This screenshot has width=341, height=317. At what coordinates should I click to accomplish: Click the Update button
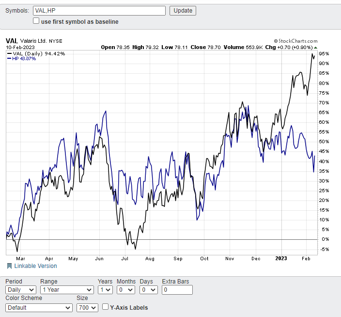tap(183, 11)
